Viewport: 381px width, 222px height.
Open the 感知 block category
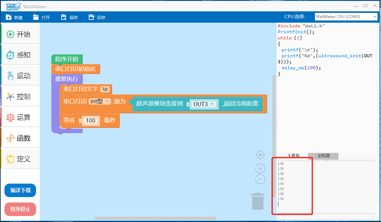point(20,55)
